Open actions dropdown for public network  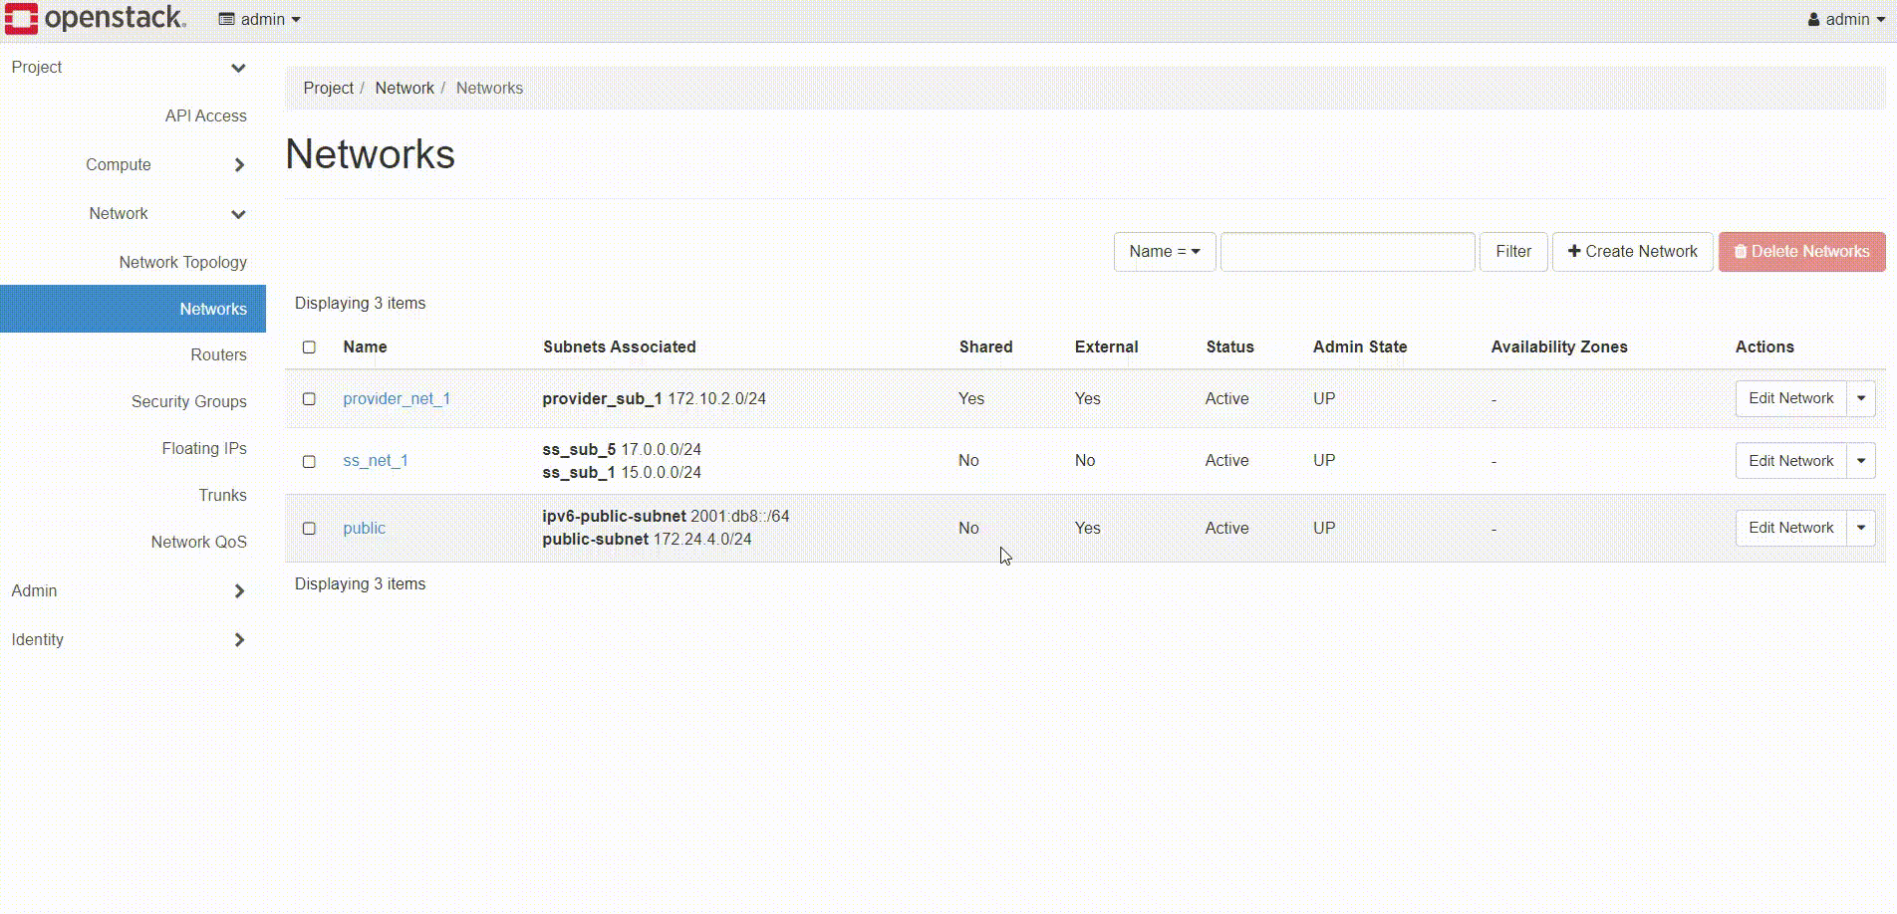point(1860,528)
